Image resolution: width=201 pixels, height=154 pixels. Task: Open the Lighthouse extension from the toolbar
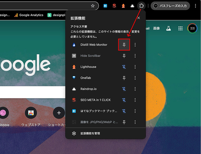coord(123,6)
